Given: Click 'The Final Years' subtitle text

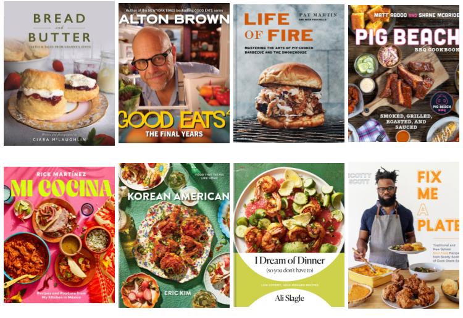Looking at the screenshot, I should point(174,134).
